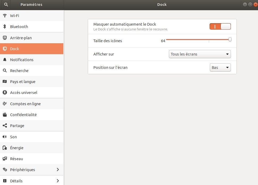This screenshot has width=258, height=185.
Task: Click the Énergie battery icon
Action: [5, 148]
